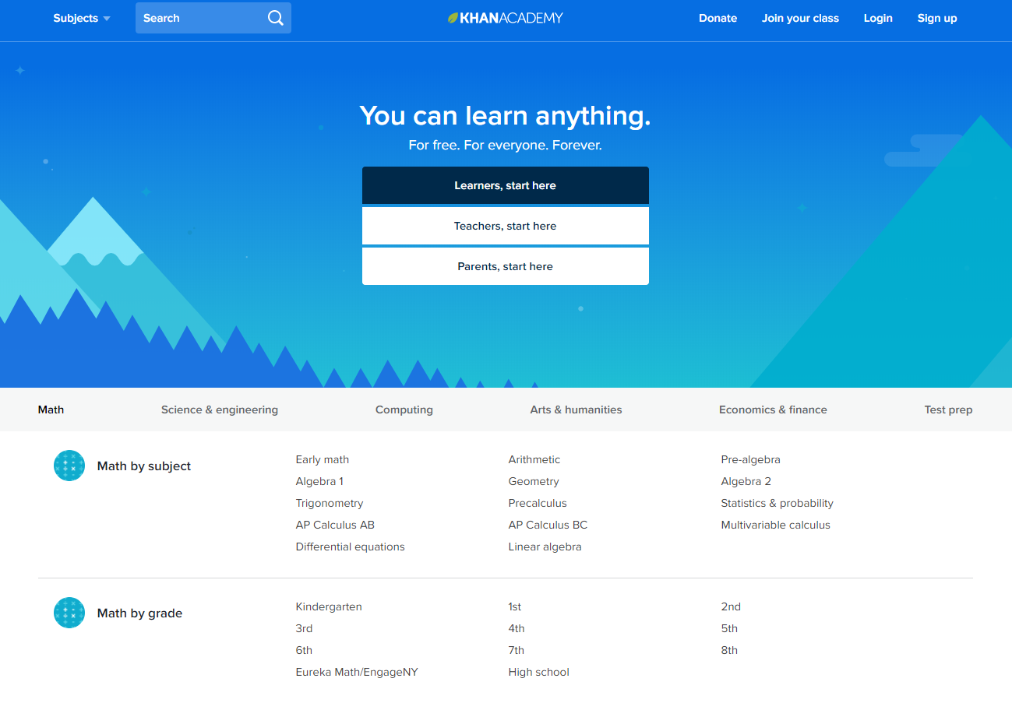Select the 3rd grade link
Image resolution: width=1012 pixels, height=703 pixels.
click(x=305, y=628)
